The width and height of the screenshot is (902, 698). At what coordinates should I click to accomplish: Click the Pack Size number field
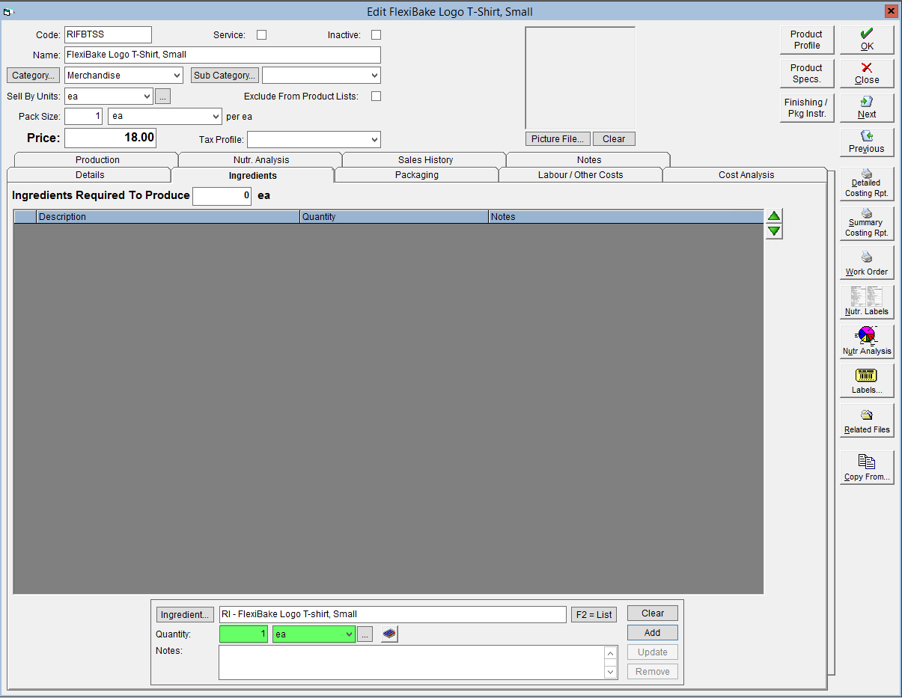click(x=83, y=117)
